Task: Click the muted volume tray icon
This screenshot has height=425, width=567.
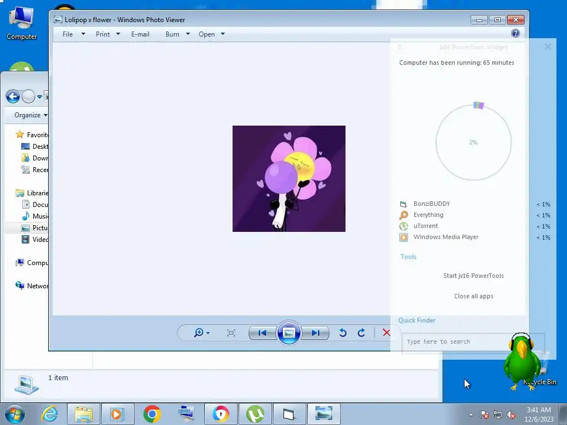Action: point(511,415)
